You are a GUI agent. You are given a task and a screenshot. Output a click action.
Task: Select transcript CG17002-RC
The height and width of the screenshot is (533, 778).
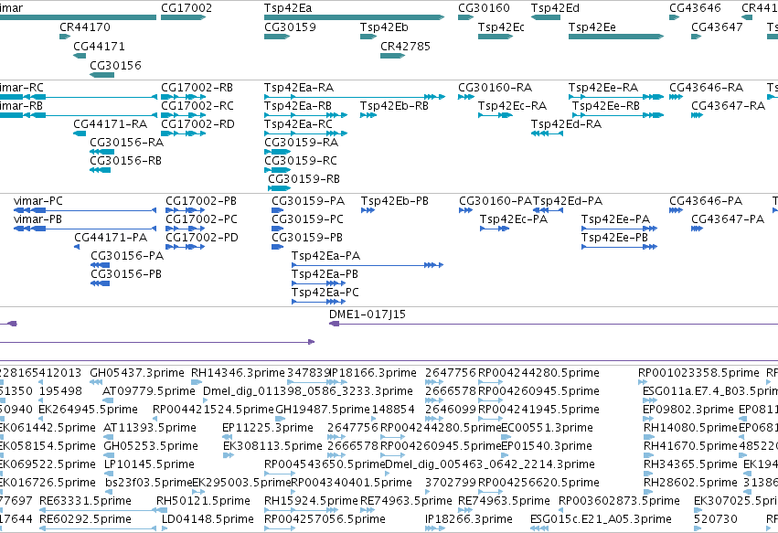coord(197,106)
